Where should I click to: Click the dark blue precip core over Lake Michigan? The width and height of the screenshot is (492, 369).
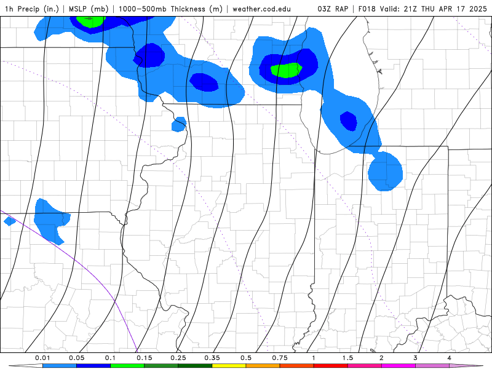click(x=348, y=121)
